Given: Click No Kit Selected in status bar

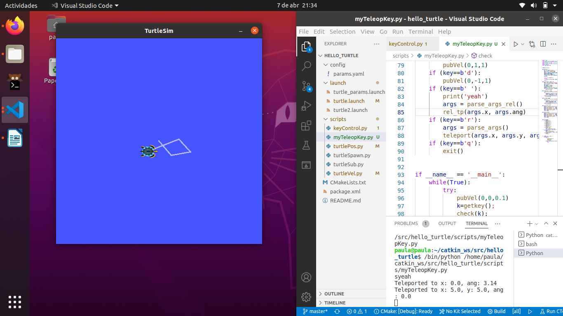Looking at the screenshot, I should pos(460,311).
